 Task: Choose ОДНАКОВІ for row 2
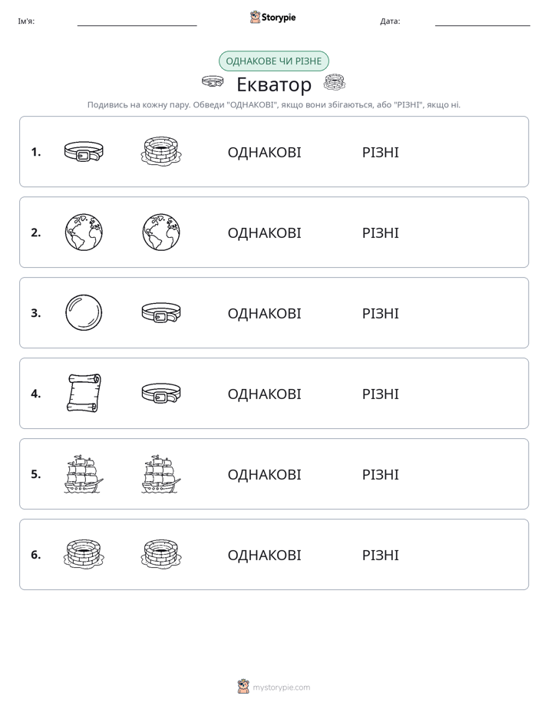[x=264, y=232]
